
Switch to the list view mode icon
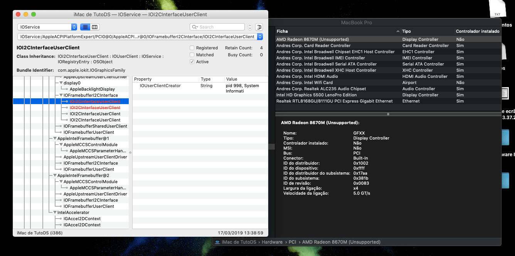coord(85,27)
